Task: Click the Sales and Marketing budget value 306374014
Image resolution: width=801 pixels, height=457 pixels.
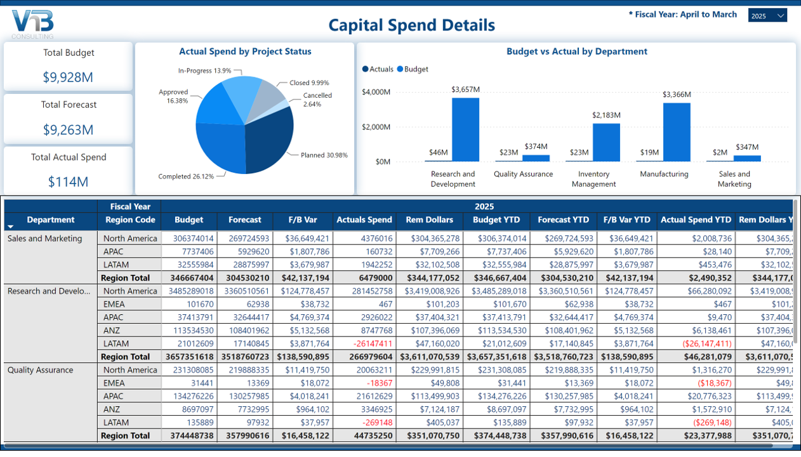Action: click(x=193, y=239)
